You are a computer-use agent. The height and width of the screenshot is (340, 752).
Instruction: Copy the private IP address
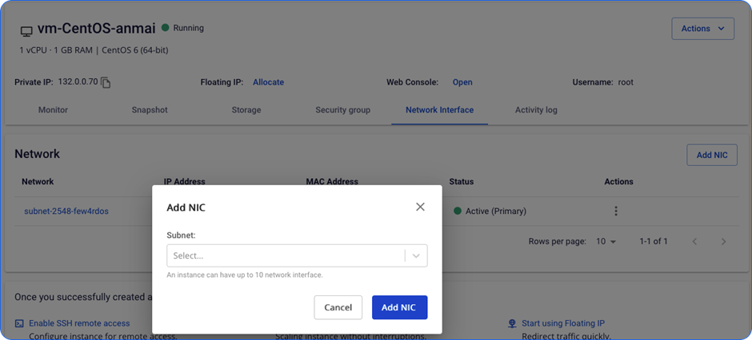(106, 82)
